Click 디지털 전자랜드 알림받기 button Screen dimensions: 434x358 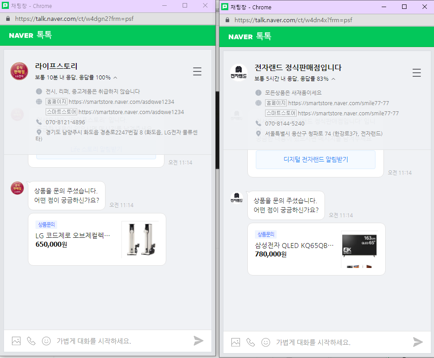click(x=316, y=159)
